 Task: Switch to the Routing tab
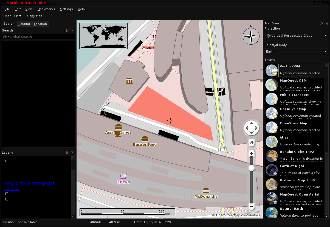click(24, 24)
